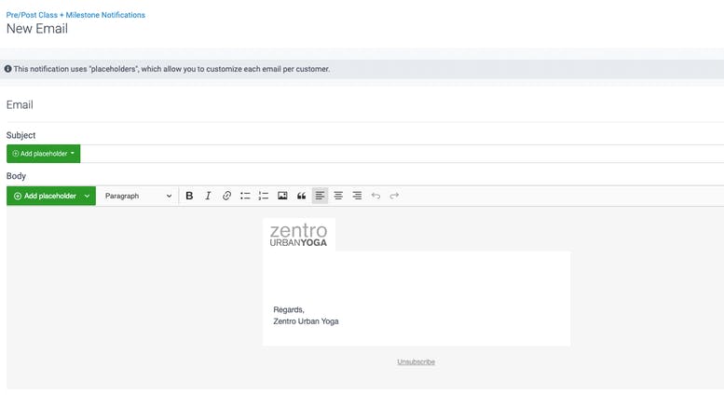This screenshot has height=395, width=724.
Task: Undo the last edit
Action: (376, 196)
